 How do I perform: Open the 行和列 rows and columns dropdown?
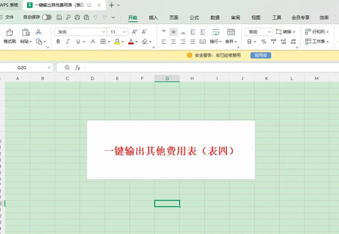click(x=317, y=32)
